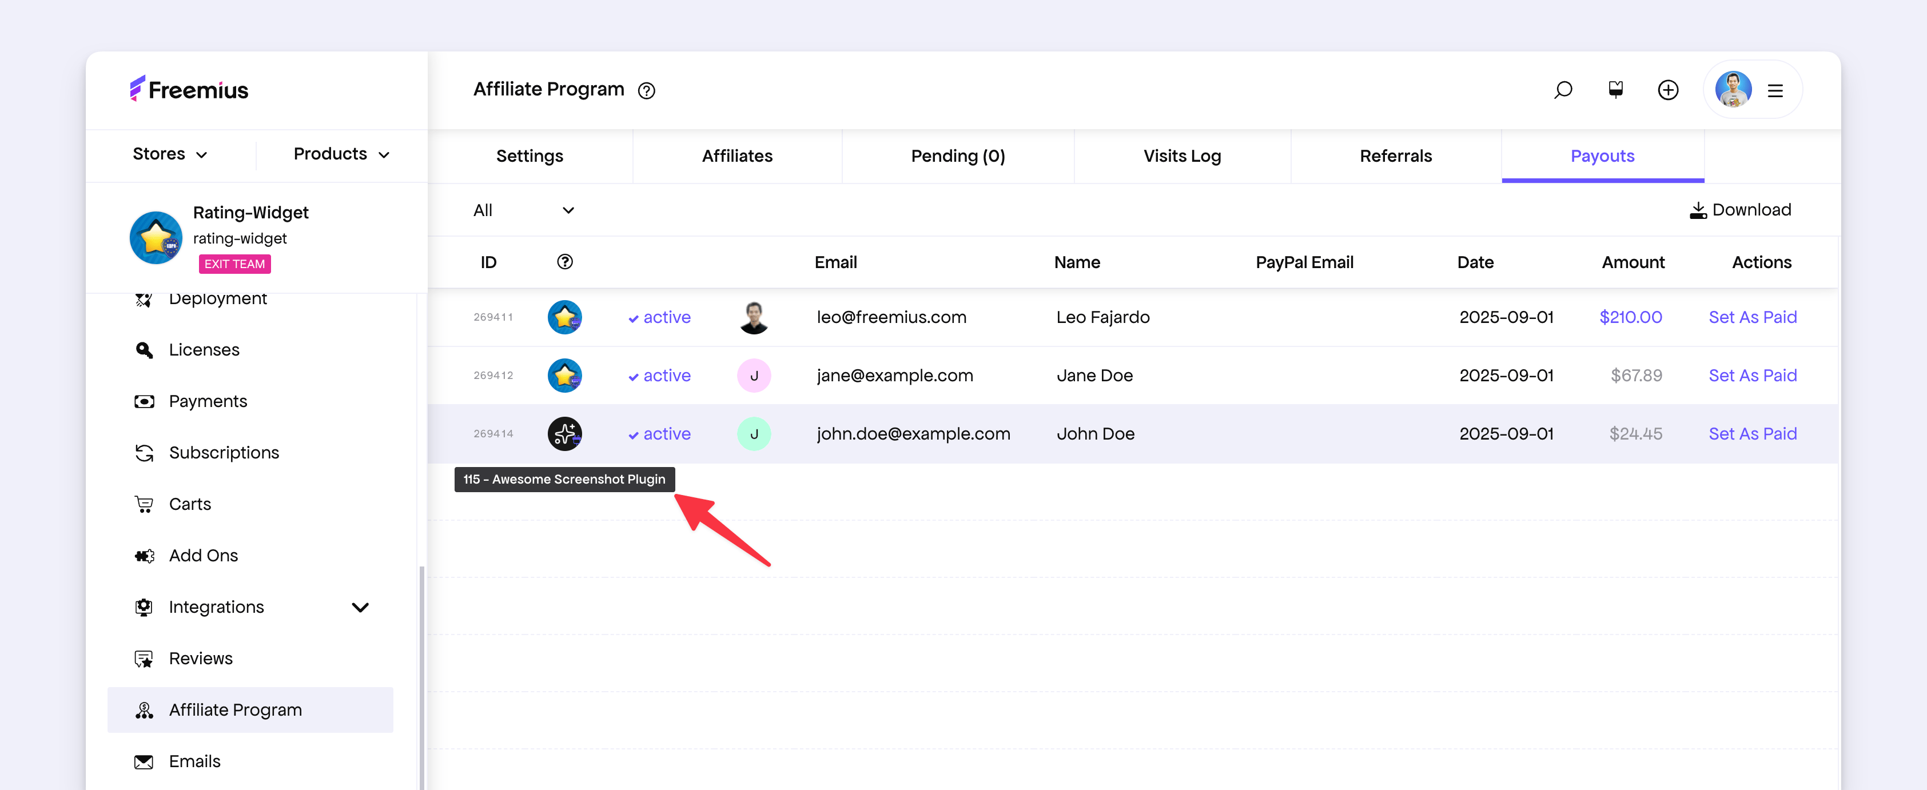This screenshot has width=1927, height=790.
Task: Expand the All filter dropdown
Action: [524, 210]
